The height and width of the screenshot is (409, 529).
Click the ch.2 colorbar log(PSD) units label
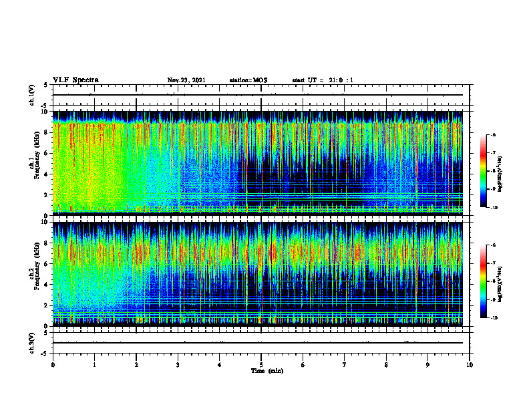pos(500,284)
